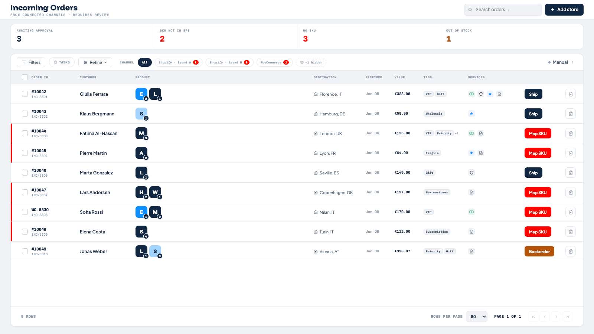594x334 pixels.
Task: Click cash service icon in Fatima Al-Hassan row
Action: pyautogui.click(x=471, y=133)
